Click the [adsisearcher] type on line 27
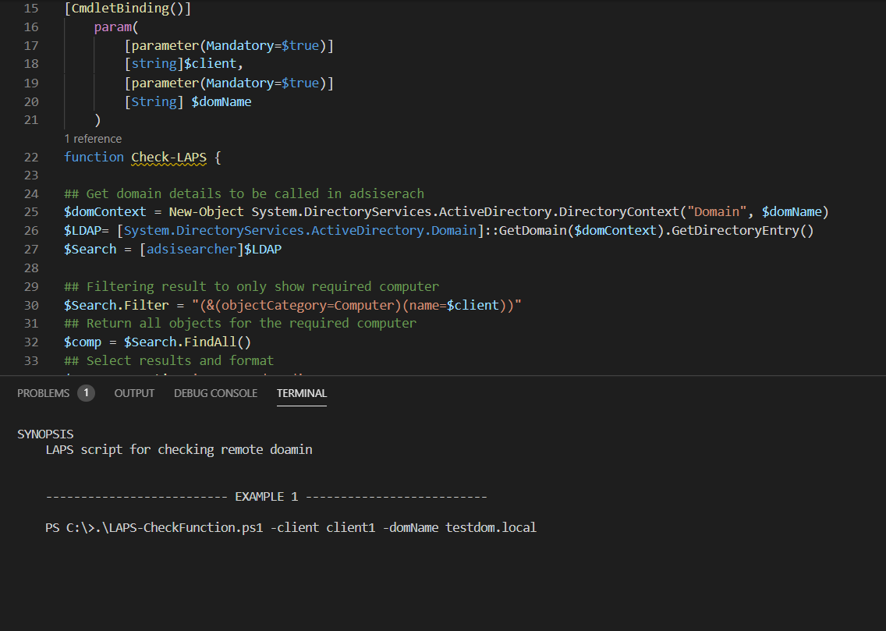The height and width of the screenshot is (631, 886). (192, 249)
